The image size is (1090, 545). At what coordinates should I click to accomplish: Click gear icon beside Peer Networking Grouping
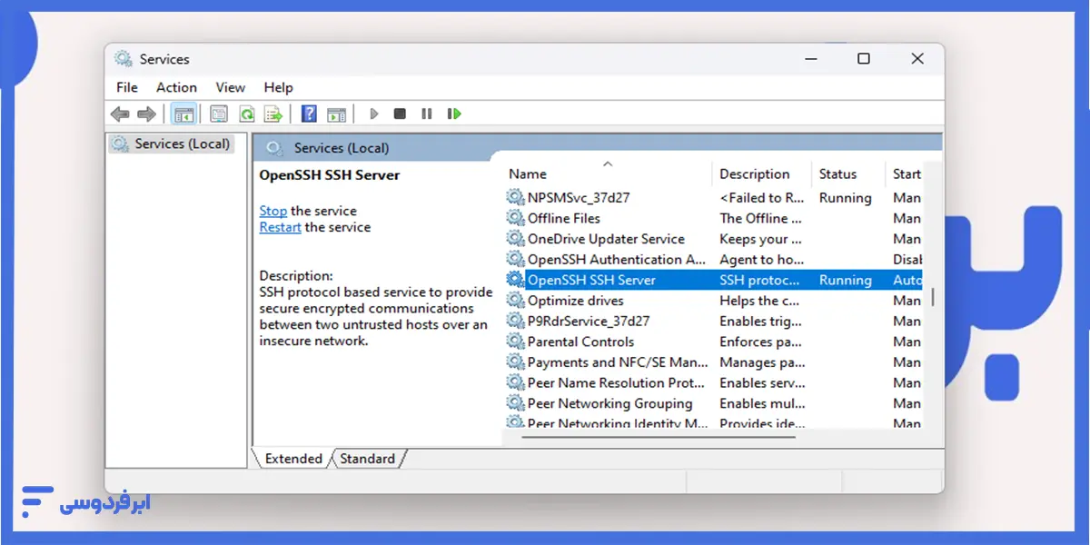[515, 403]
